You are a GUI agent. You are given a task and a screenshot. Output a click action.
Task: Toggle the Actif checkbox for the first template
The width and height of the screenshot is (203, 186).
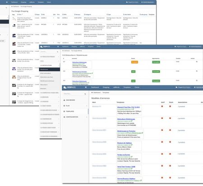[162, 106]
